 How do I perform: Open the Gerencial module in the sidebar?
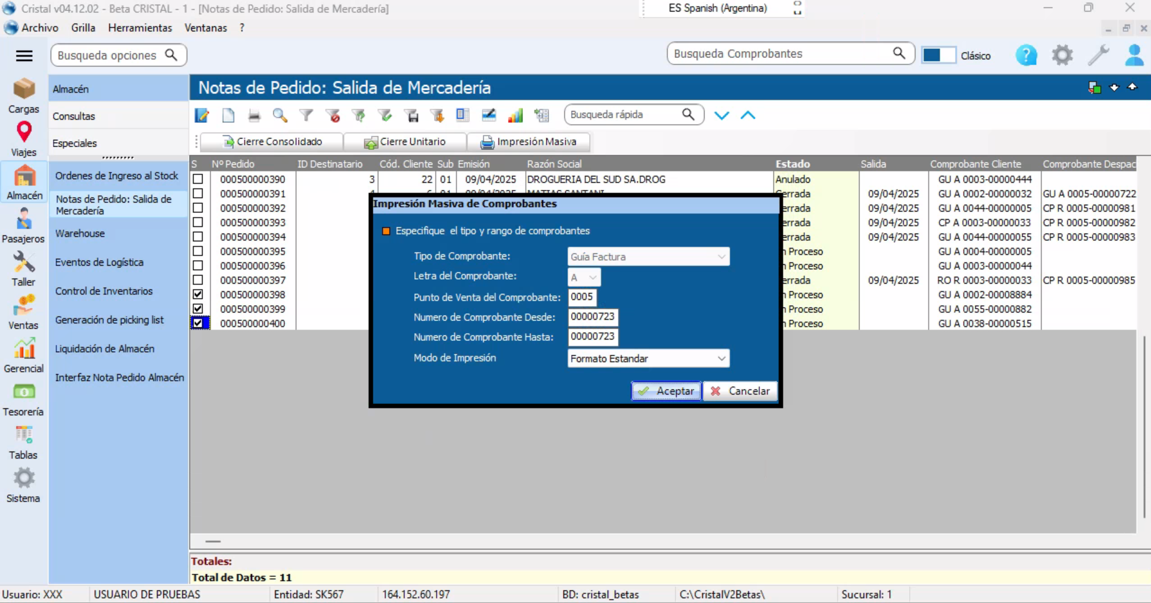[x=23, y=356]
